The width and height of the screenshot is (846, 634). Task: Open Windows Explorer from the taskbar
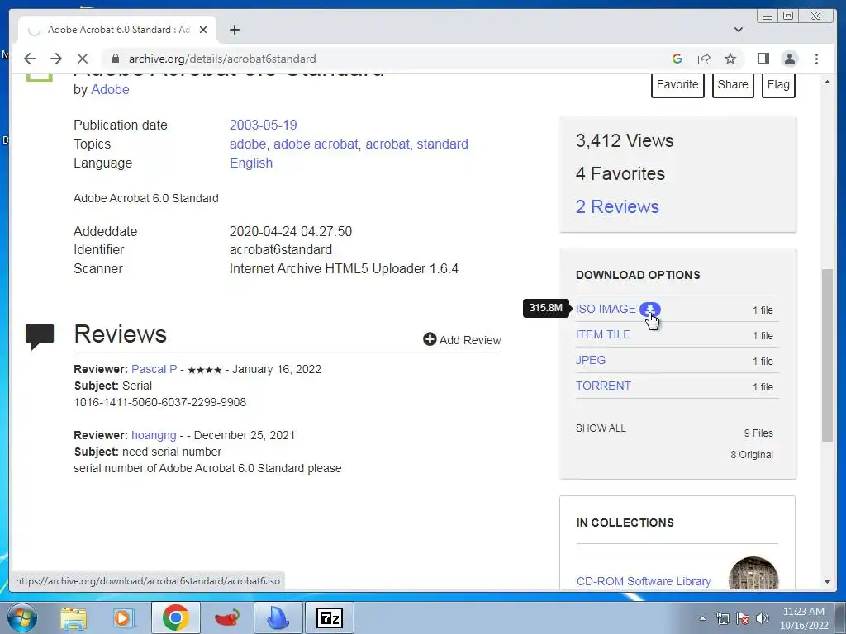click(74, 617)
